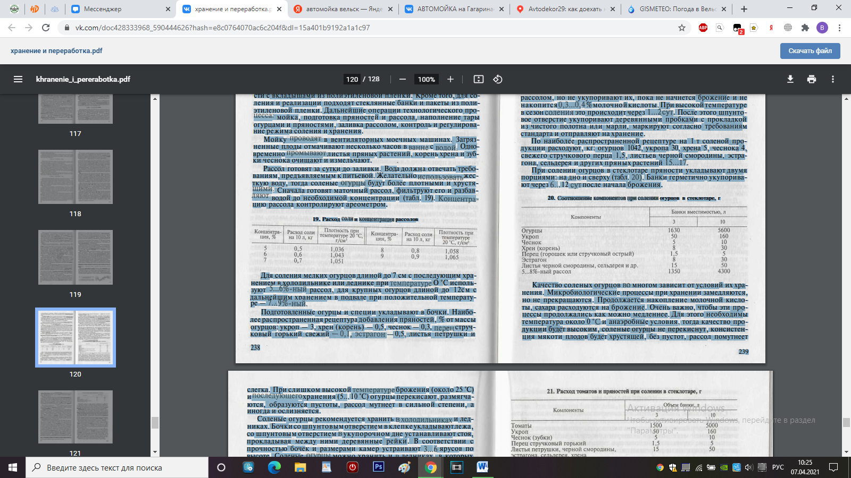
Task: Open the Chrome three-dot menu
Action: pos(839,28)
